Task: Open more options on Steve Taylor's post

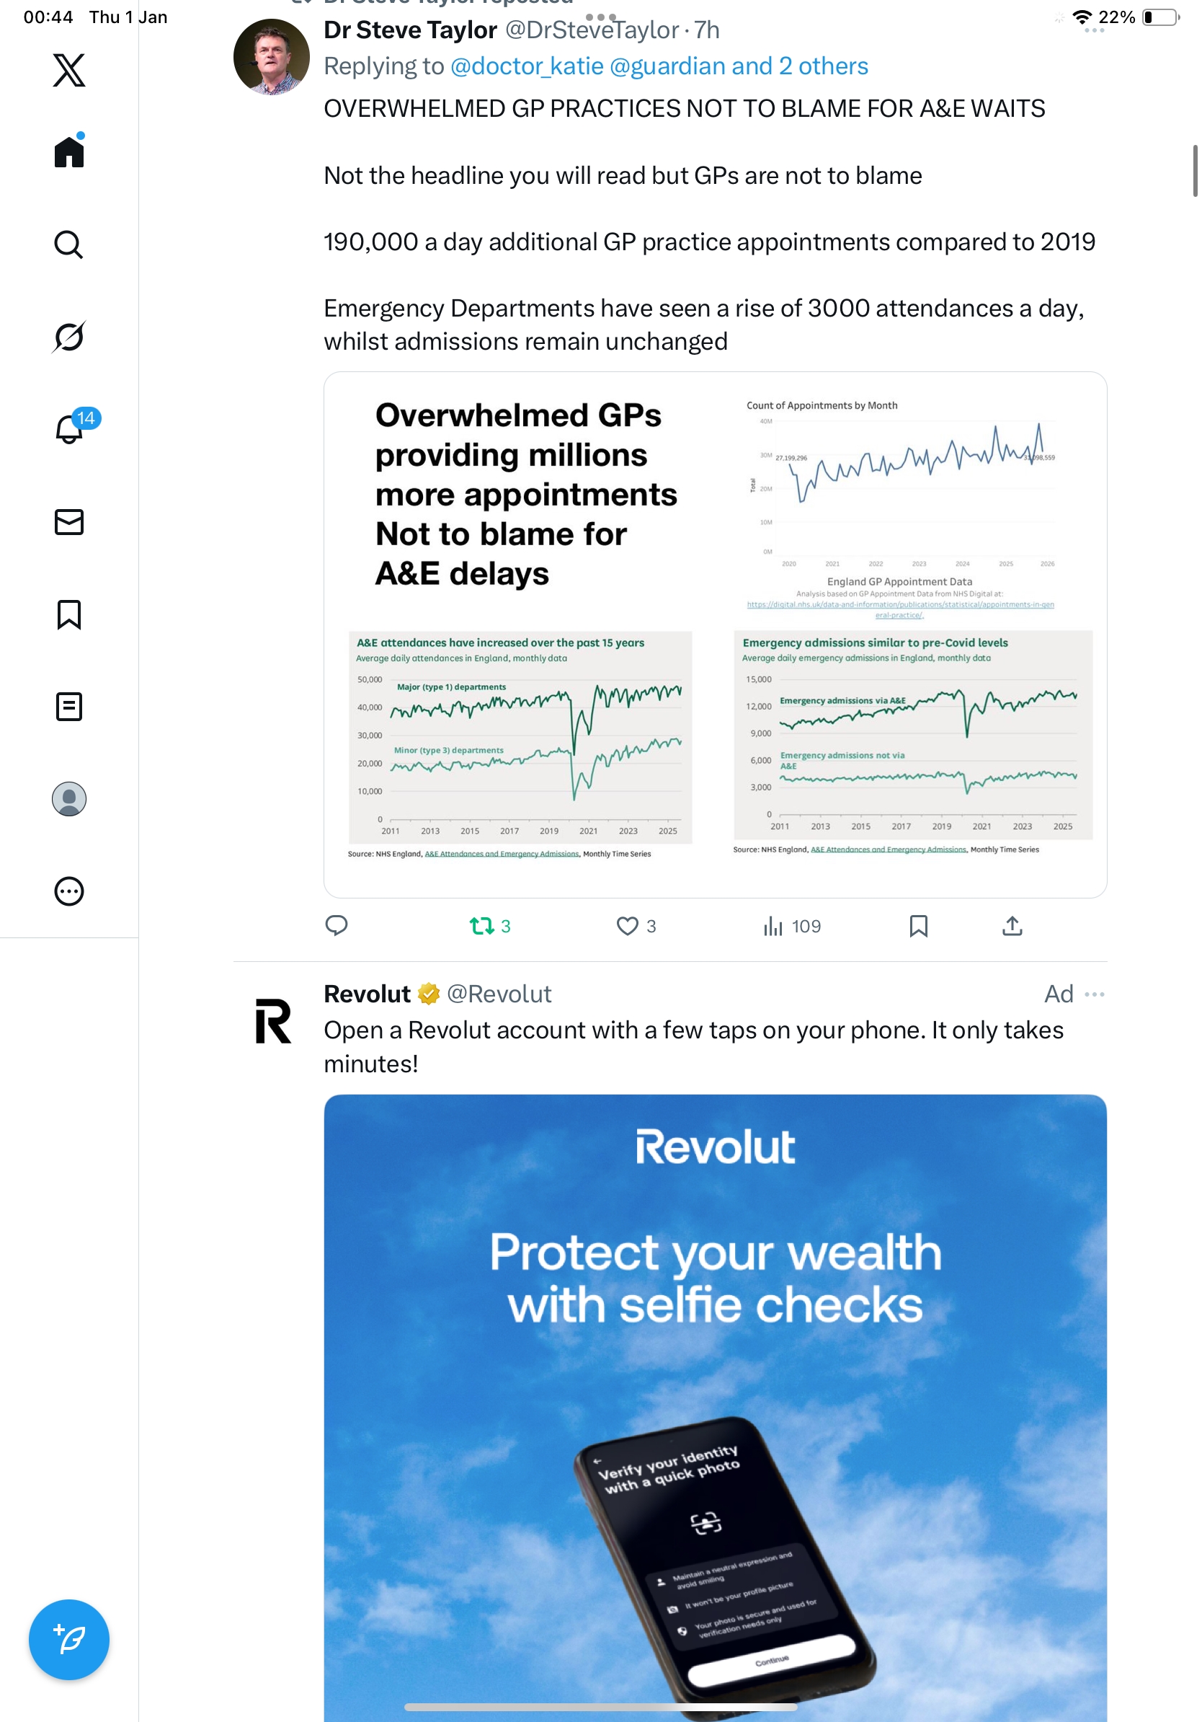Action: [x=1094, y=31]
